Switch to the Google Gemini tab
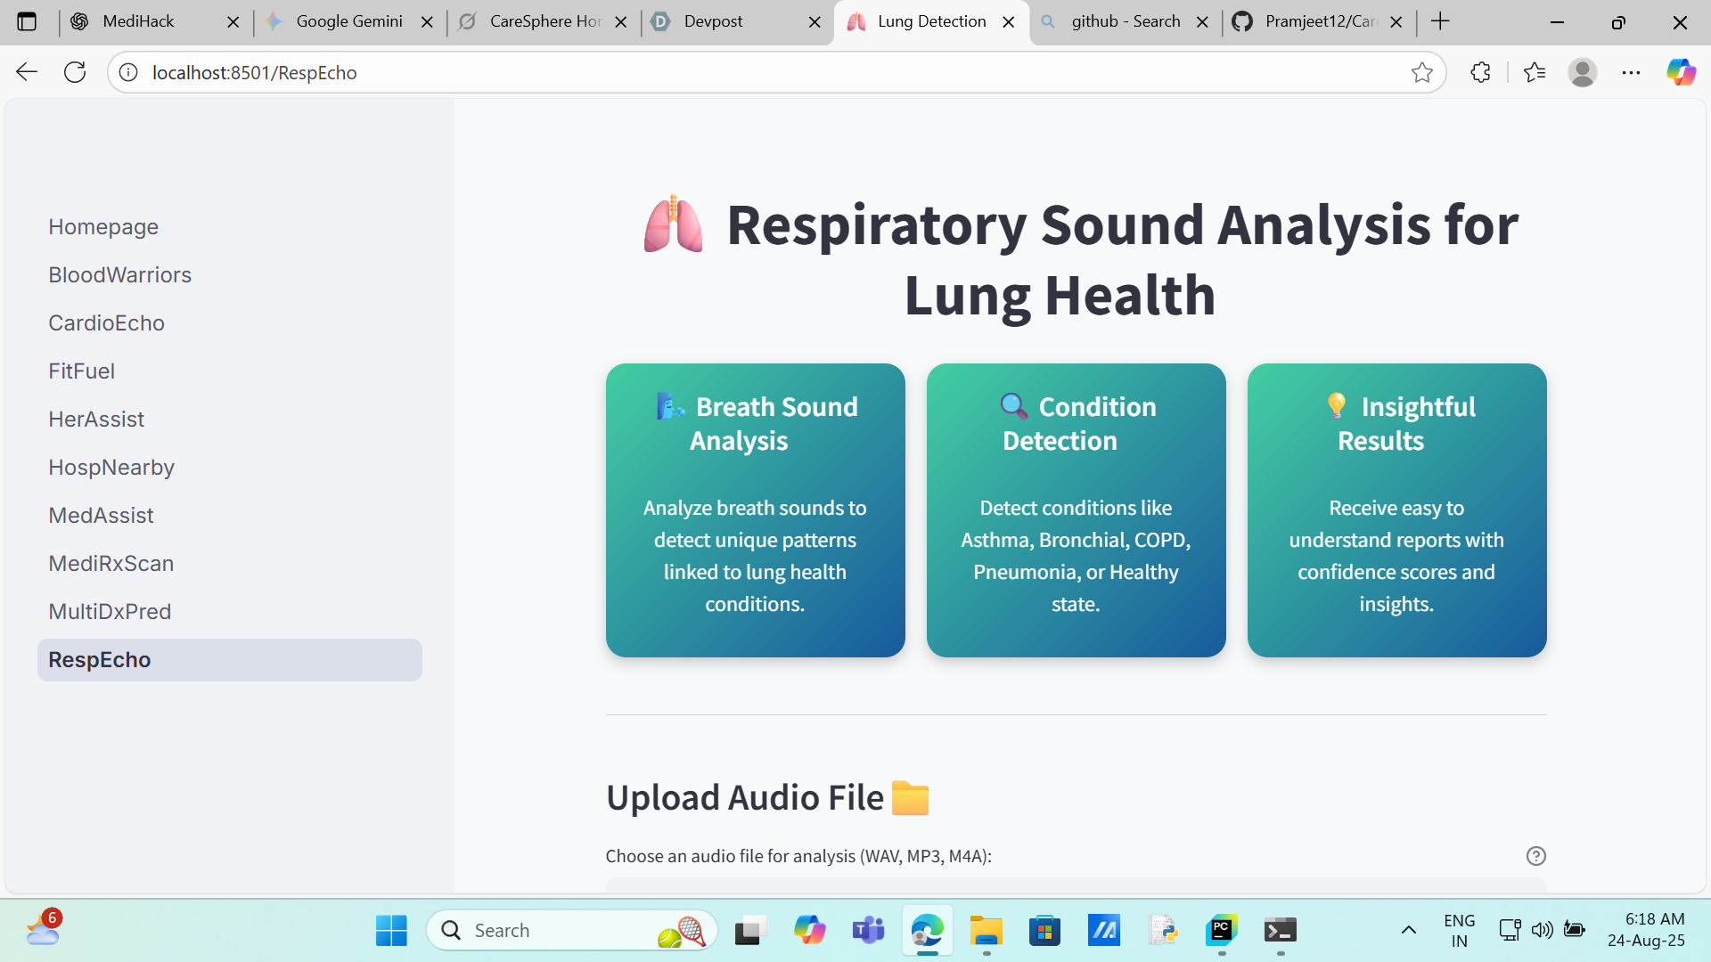Image resolution: width=1711 pixels, height=962 pixels. point(348,21)
